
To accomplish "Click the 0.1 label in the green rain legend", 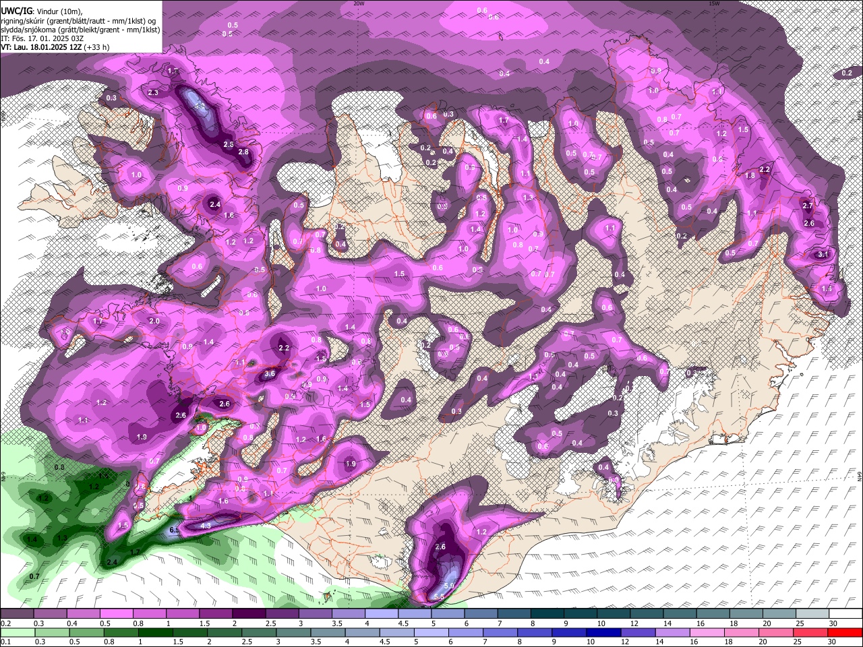I will 5,642.
